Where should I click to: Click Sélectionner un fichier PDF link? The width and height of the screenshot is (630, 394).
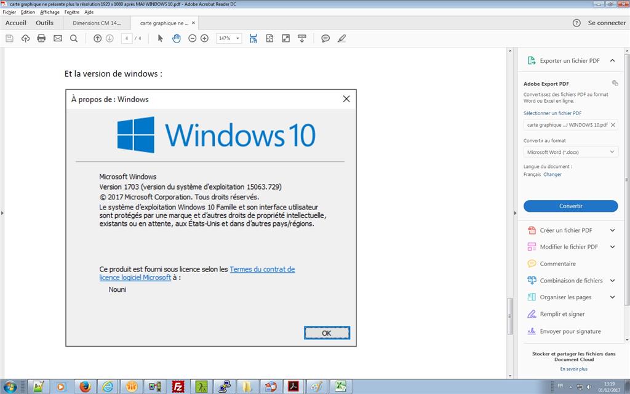point(552,113)
